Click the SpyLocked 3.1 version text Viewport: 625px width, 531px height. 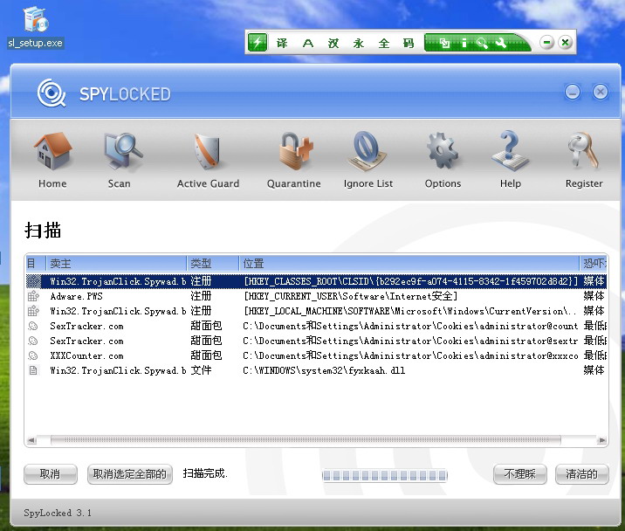58,513
